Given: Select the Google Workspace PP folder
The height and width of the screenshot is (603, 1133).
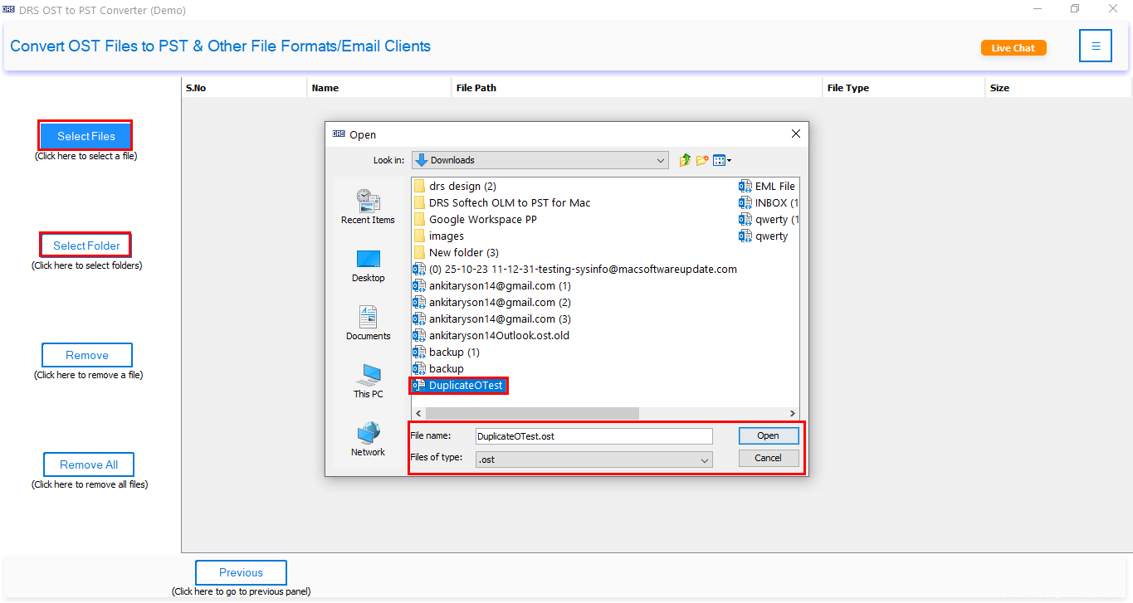Looking at the screenshot, I should (476, 220).
